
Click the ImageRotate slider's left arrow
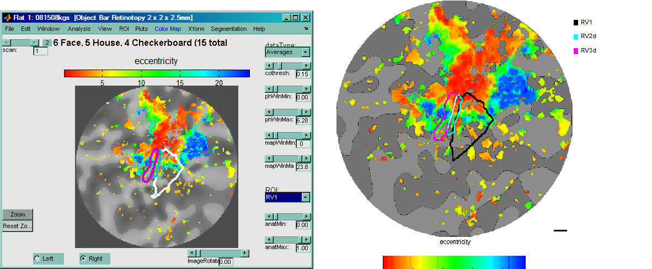point(190,253)
